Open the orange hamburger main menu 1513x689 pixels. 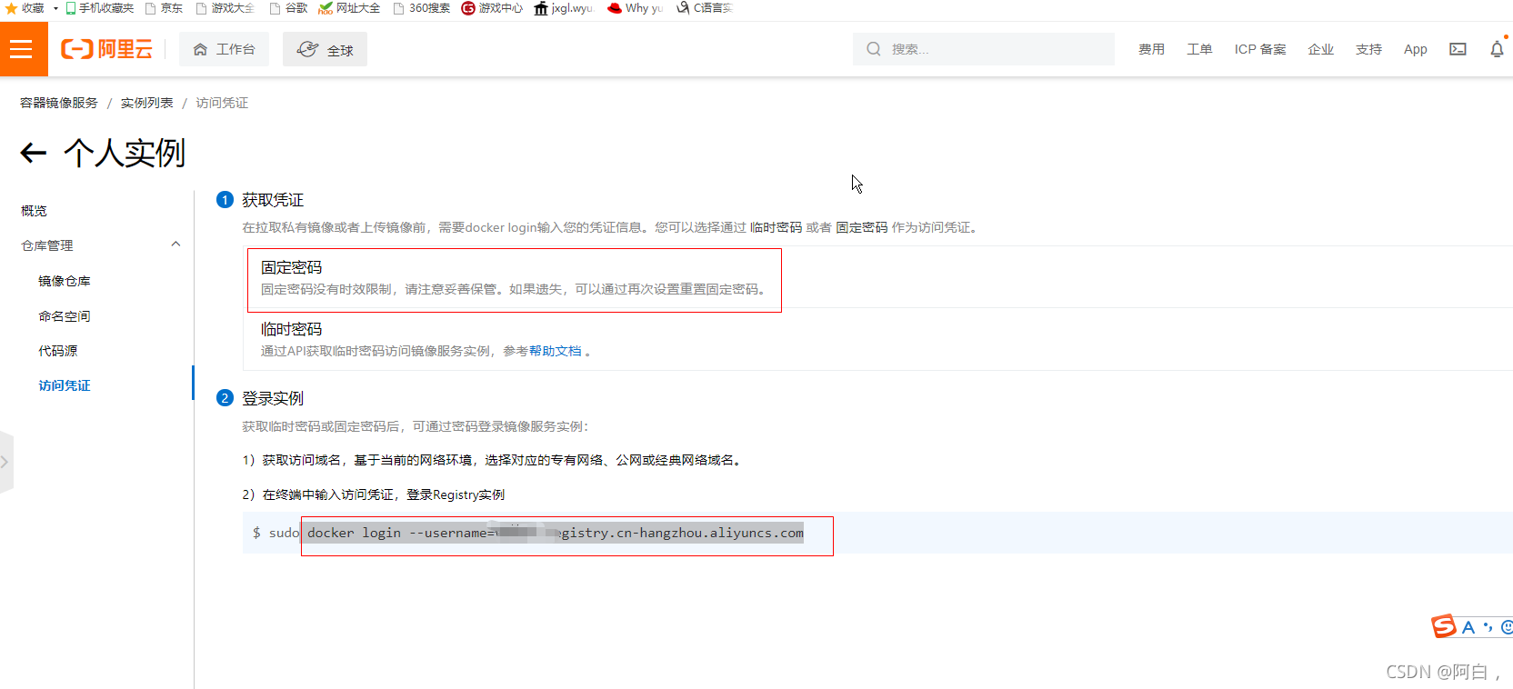[x=22, y=49]
